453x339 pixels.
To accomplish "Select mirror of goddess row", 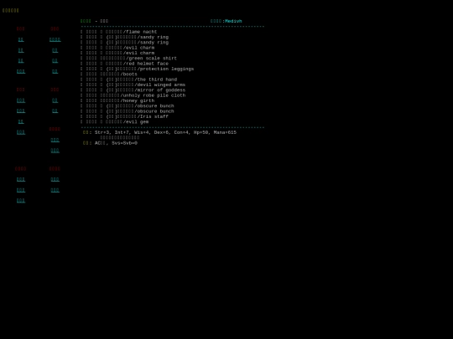I will point(133,90).
